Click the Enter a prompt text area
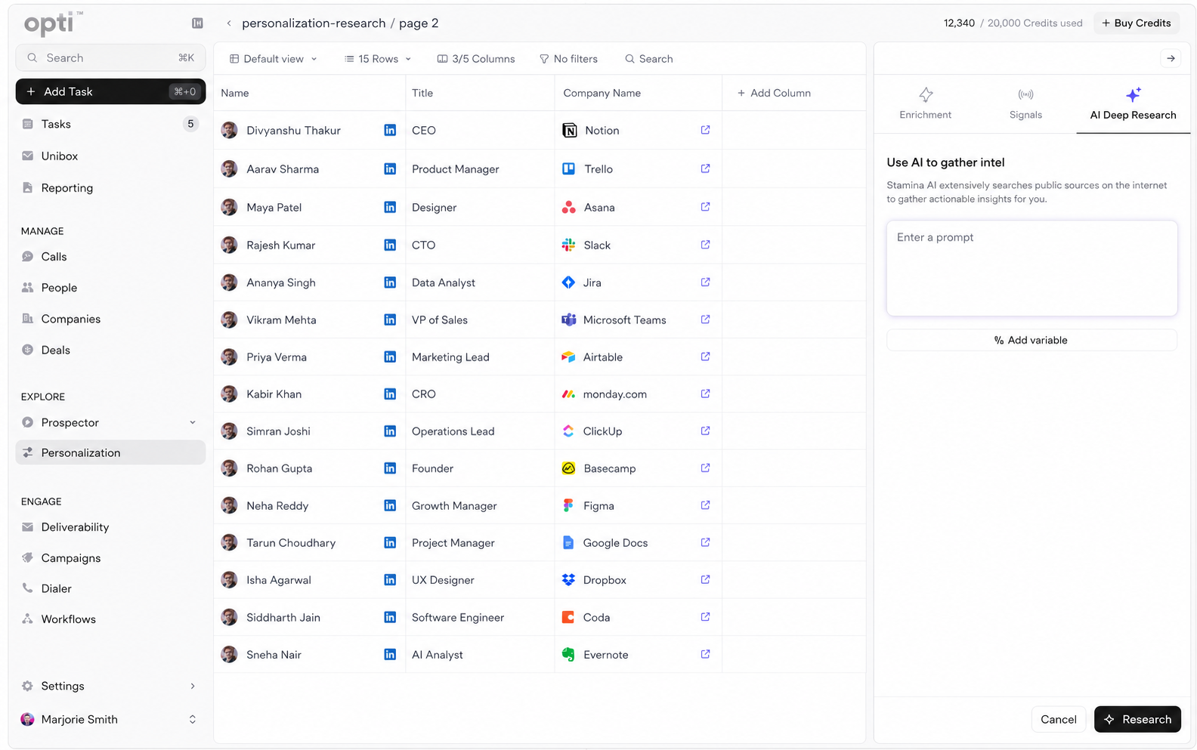The image size is (1197, 750). pyautogui.click(x=1032, y=268)
